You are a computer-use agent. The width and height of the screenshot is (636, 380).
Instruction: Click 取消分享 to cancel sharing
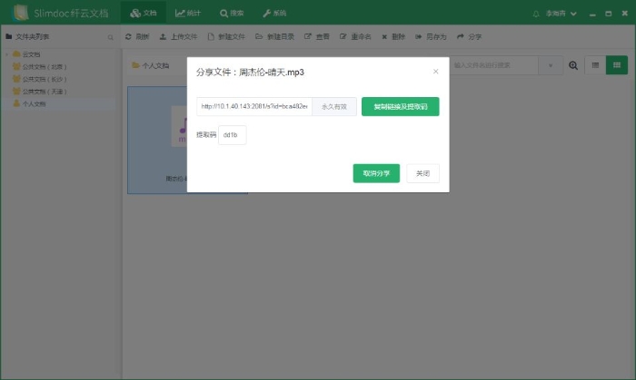[x=376, y=173]
